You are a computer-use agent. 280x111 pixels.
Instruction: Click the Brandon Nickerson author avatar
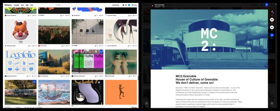[x=5, y=76]
